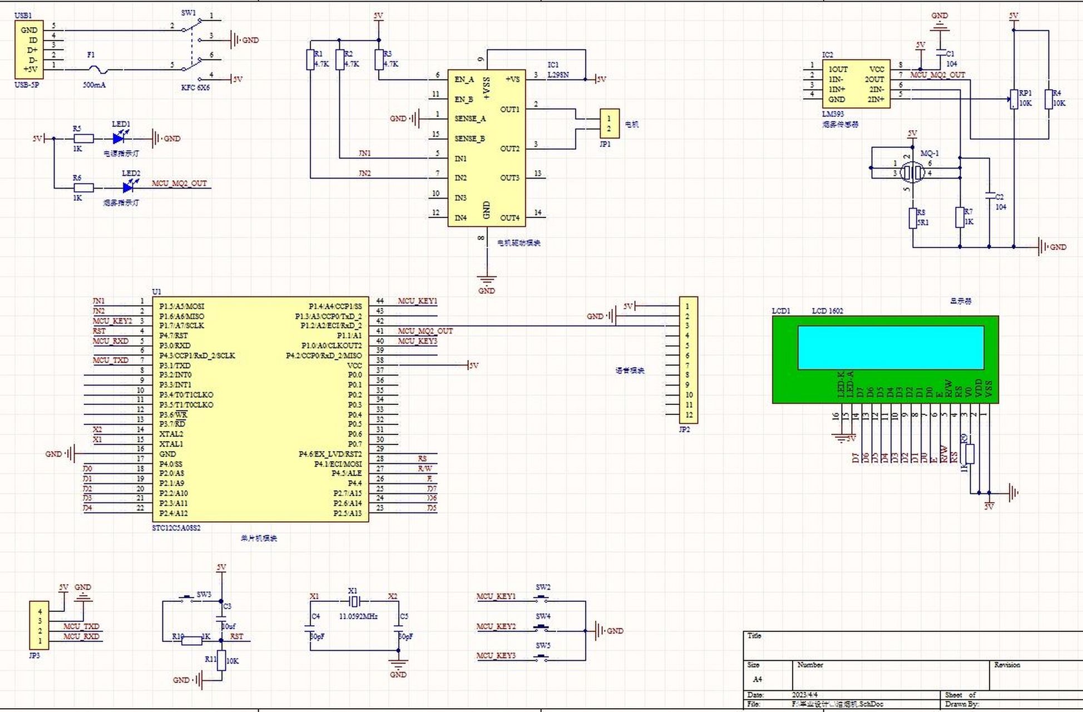
Task: Click the Size A4 title block cell
Action: (x=768, y=675)
